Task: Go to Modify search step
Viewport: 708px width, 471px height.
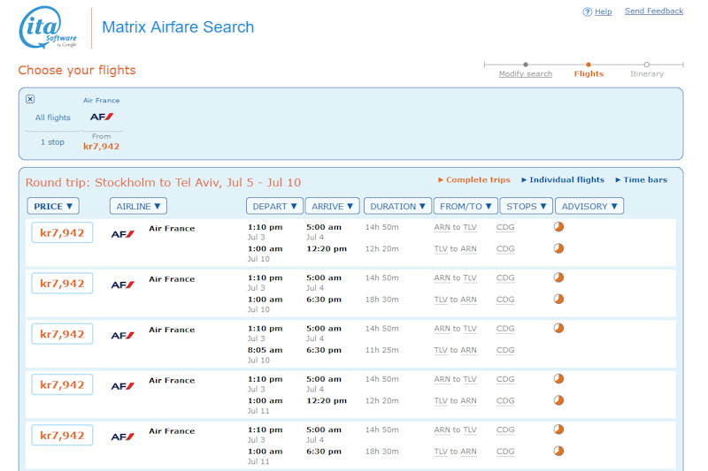Action: tap(525, 73)
